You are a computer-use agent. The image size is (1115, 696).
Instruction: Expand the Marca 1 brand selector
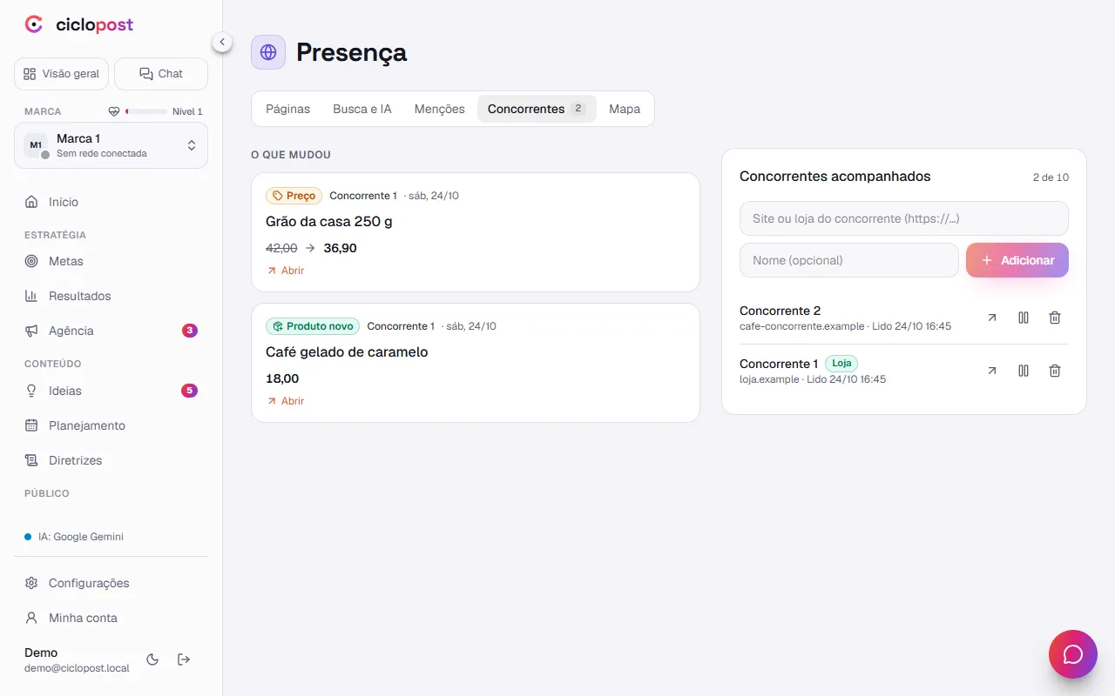[111, 145]
